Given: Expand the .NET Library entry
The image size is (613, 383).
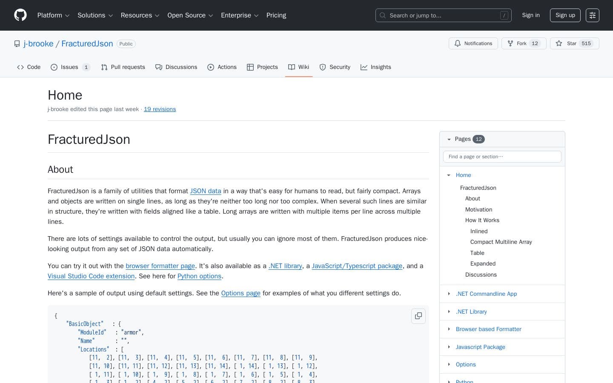Looking at the screenshot, I should click(449, 312).
